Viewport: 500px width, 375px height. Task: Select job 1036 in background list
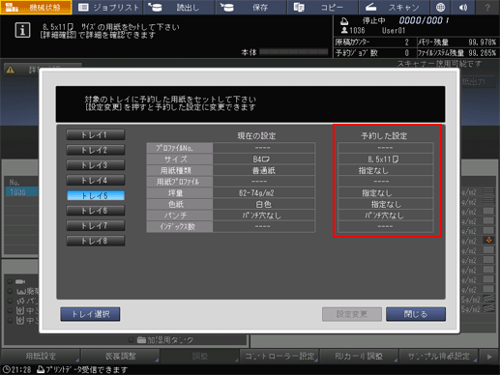coord(21,192)
